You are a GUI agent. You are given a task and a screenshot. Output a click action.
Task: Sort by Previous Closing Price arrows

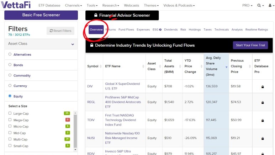click(250, 66)
